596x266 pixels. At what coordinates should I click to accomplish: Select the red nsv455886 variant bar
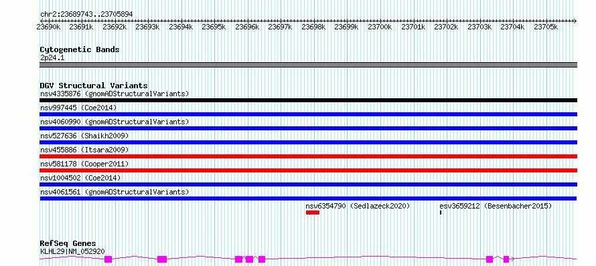coord(308,156)
